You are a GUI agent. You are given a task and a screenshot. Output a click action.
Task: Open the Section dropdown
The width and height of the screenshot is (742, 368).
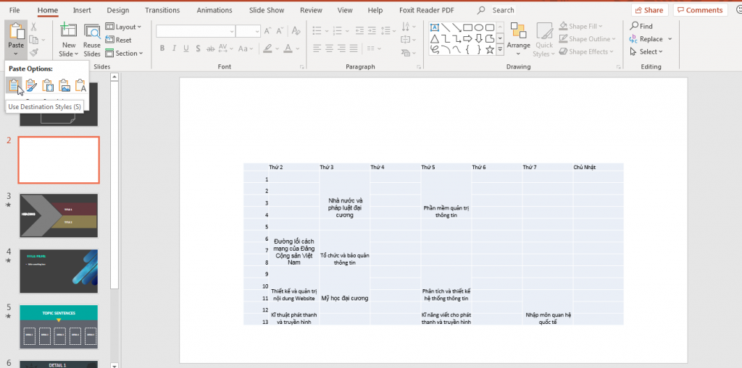124,54
